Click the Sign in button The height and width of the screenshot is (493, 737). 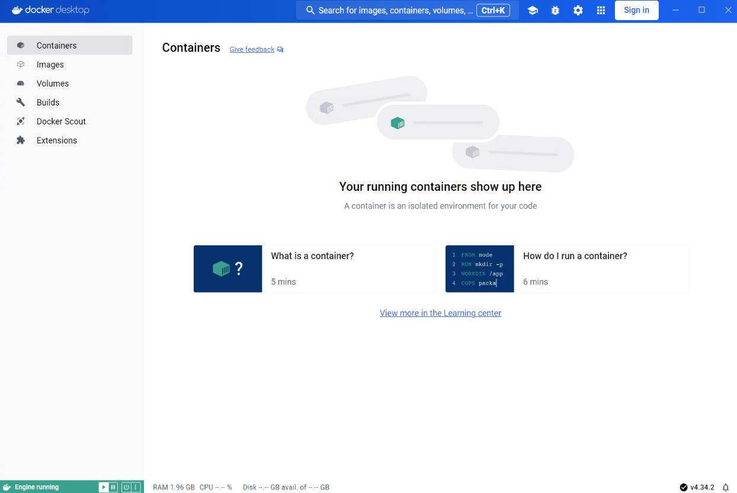point(636,10)
